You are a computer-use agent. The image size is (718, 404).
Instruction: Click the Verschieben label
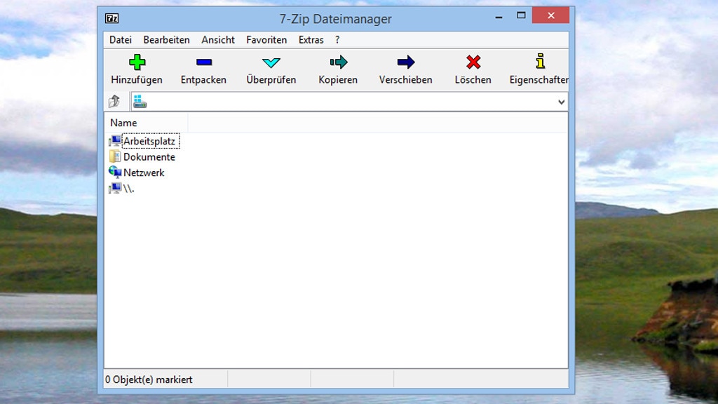406,80
